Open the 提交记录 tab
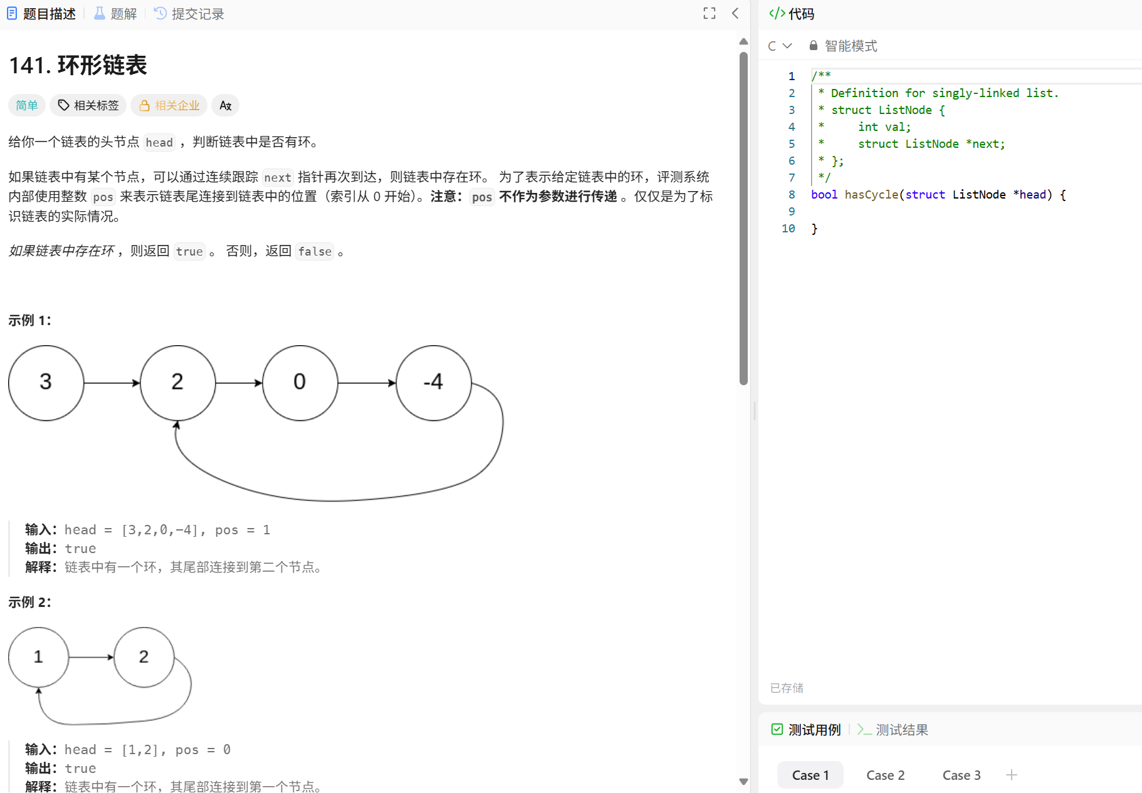The height and width of the screenshot is (793, 1142). (x=189, y=14)
